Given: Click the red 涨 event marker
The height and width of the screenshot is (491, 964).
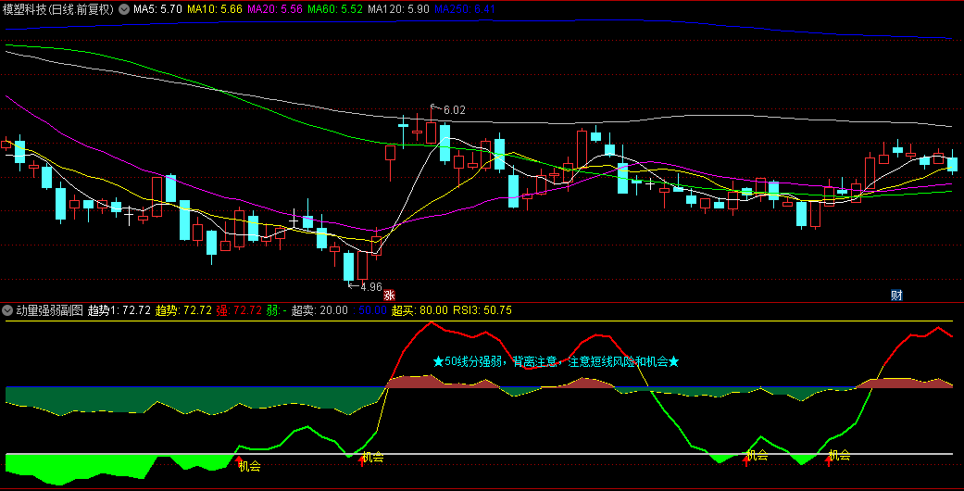Looking at the screenshot, I should [389, 296].
